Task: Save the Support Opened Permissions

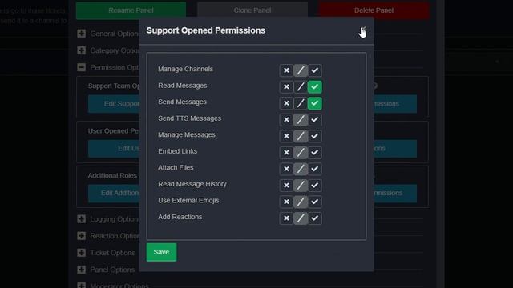Action: click(x=161, y=252)
